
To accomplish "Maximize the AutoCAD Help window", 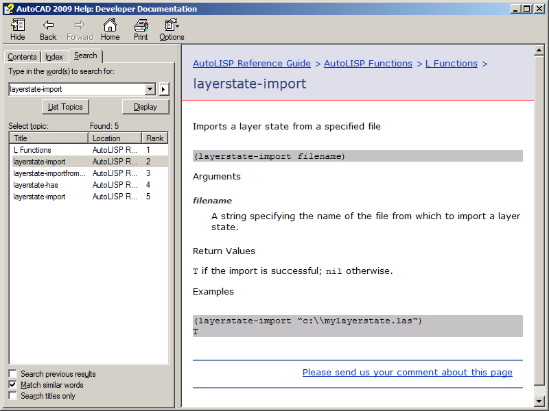I will tap(526, 9).
